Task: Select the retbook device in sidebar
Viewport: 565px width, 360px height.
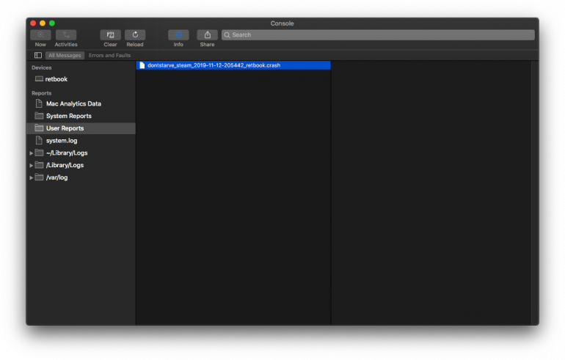Action: [x=56, y=79]
